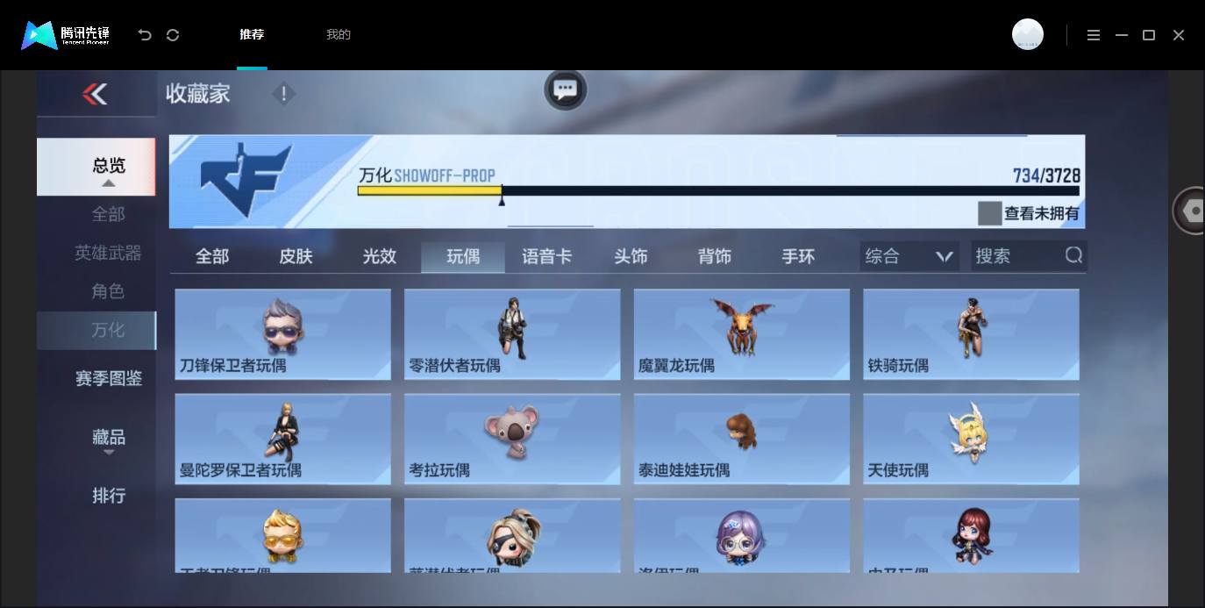Select the 泰迪娃娃玩偶 doll card
This screenshot has width=1205, height=608.
pyautogui.click(x=742, y=439)
